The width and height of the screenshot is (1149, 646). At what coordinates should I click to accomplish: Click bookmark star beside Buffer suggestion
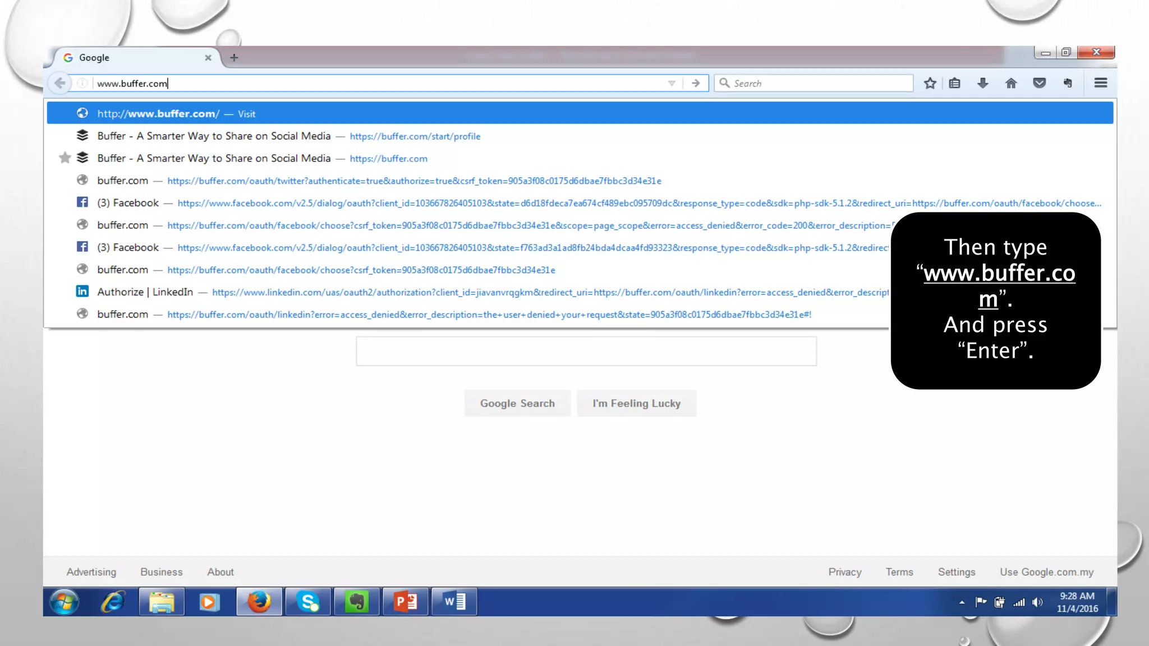pos(65,158)
